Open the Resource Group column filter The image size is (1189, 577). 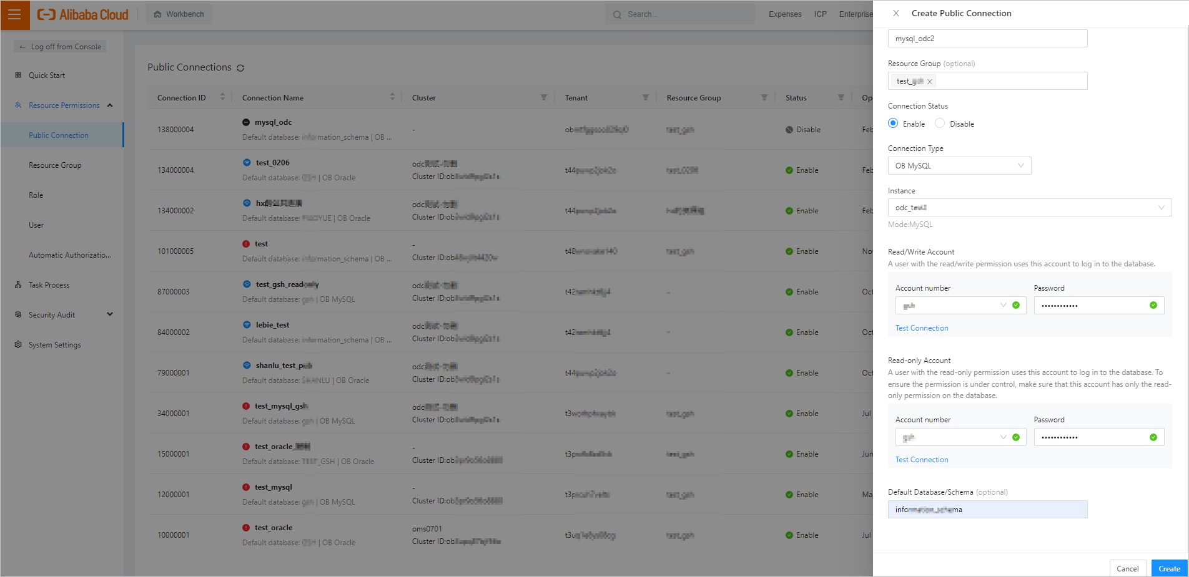764,97
